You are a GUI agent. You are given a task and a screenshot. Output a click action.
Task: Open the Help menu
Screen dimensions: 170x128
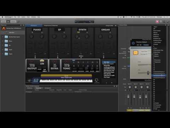point(39,17)
